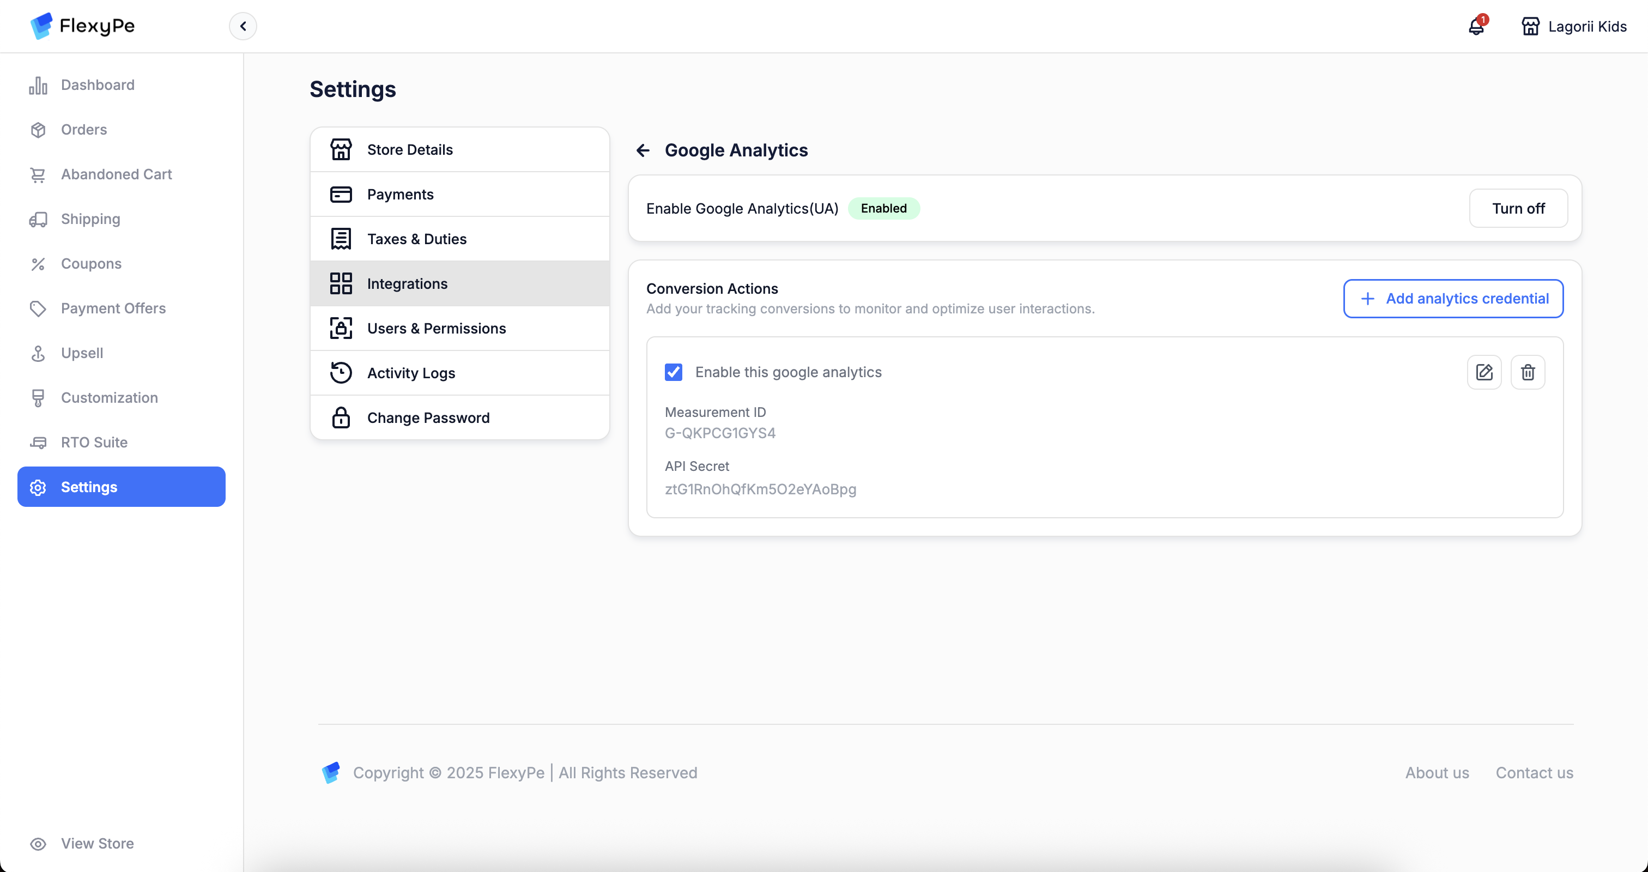Open the Contact us footer link
Screen dimensions: 1648x872
[x=1534, y=772]
